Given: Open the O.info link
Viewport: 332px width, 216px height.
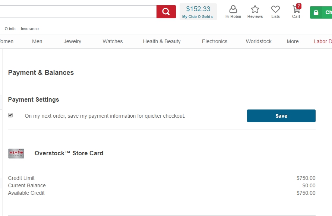Looking at the screenshot, I should 10,29.
